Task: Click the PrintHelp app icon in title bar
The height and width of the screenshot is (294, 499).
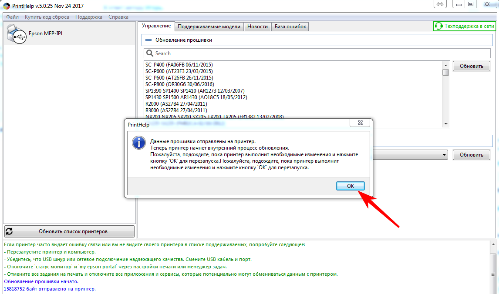Action: [6, 6]
